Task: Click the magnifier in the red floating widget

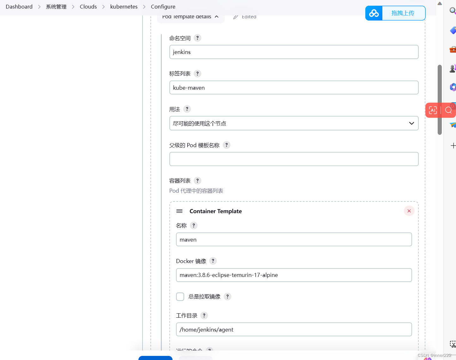Action: (448, 110)
